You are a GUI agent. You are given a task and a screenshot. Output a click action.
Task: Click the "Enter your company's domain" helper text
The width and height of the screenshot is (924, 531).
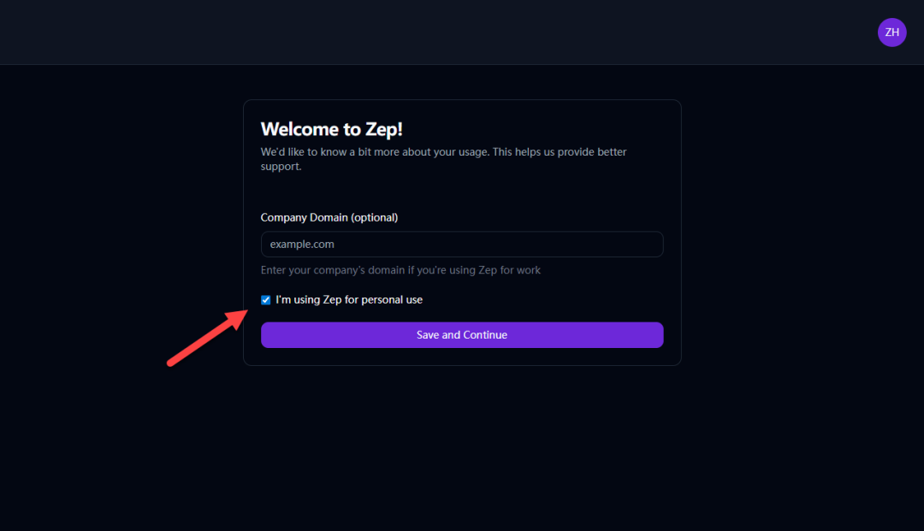pyautogui.click(x=400, y=270)
